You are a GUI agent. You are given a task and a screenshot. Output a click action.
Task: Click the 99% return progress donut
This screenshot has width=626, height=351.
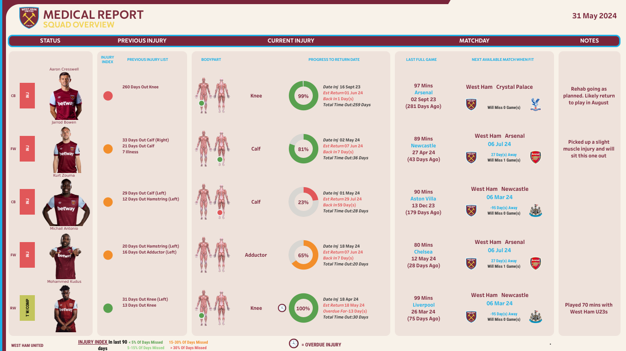pyautogui.click(x=303, y=96)
